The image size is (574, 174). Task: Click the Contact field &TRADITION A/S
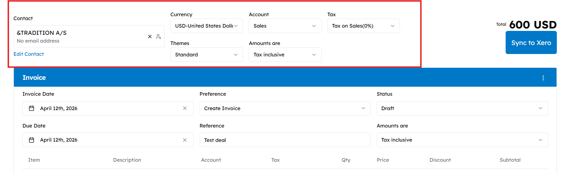89,36
